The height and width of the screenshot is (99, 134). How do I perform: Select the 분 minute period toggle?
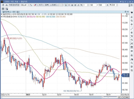(x=75, y=5)
